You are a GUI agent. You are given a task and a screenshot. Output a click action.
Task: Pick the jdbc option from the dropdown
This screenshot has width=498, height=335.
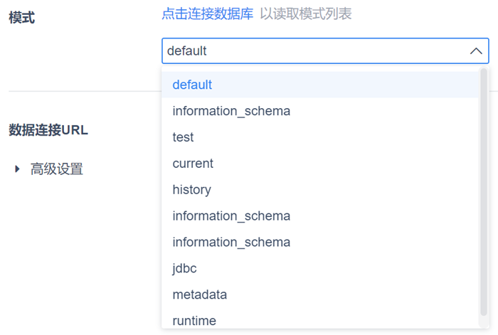click(184, 269)
